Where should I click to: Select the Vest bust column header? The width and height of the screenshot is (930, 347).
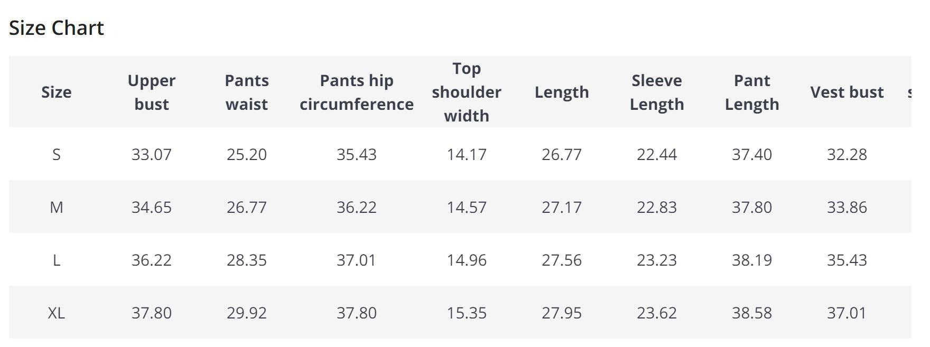[x=847, y=92]
